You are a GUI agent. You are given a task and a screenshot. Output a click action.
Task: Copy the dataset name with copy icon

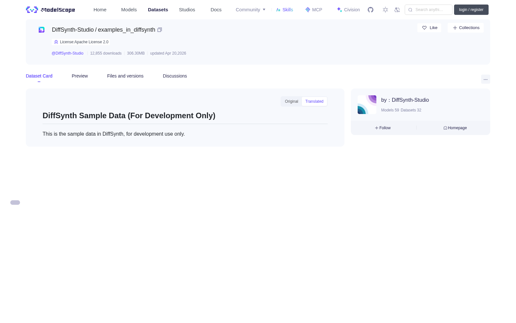click(160, 30)
